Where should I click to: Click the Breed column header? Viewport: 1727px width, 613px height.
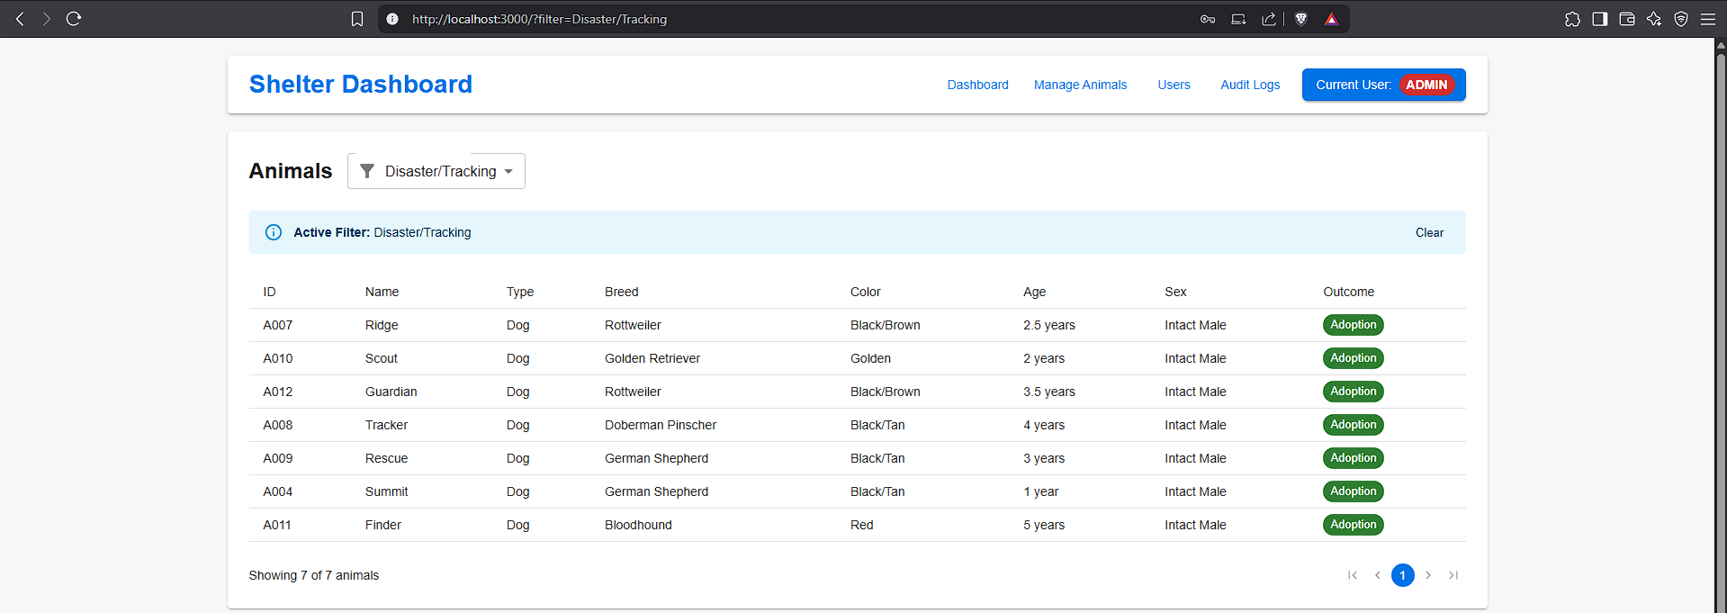[621, 292]
